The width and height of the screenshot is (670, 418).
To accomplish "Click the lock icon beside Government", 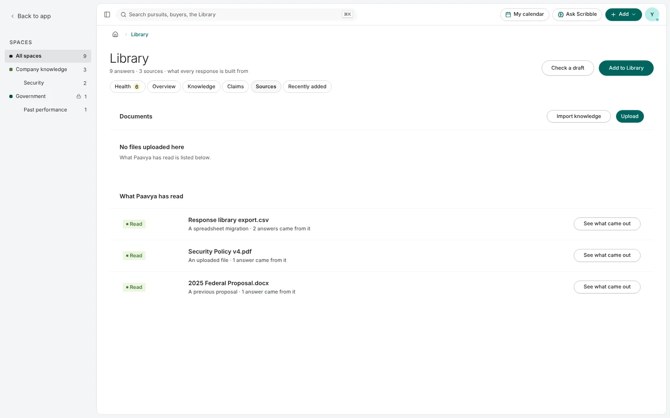I will click(x=79, y=96).
